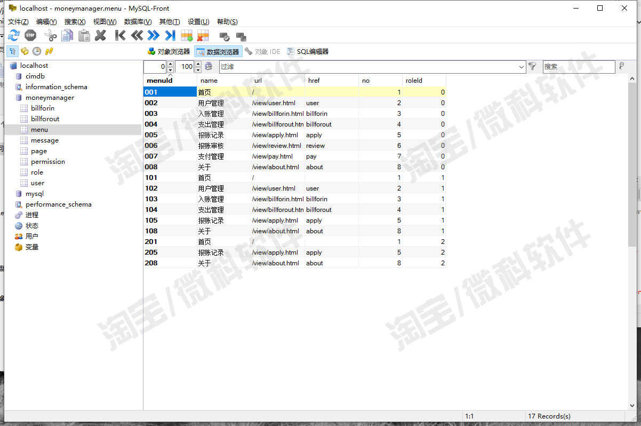
Task: Open the 视图 menu
Action: pos(105,21)
